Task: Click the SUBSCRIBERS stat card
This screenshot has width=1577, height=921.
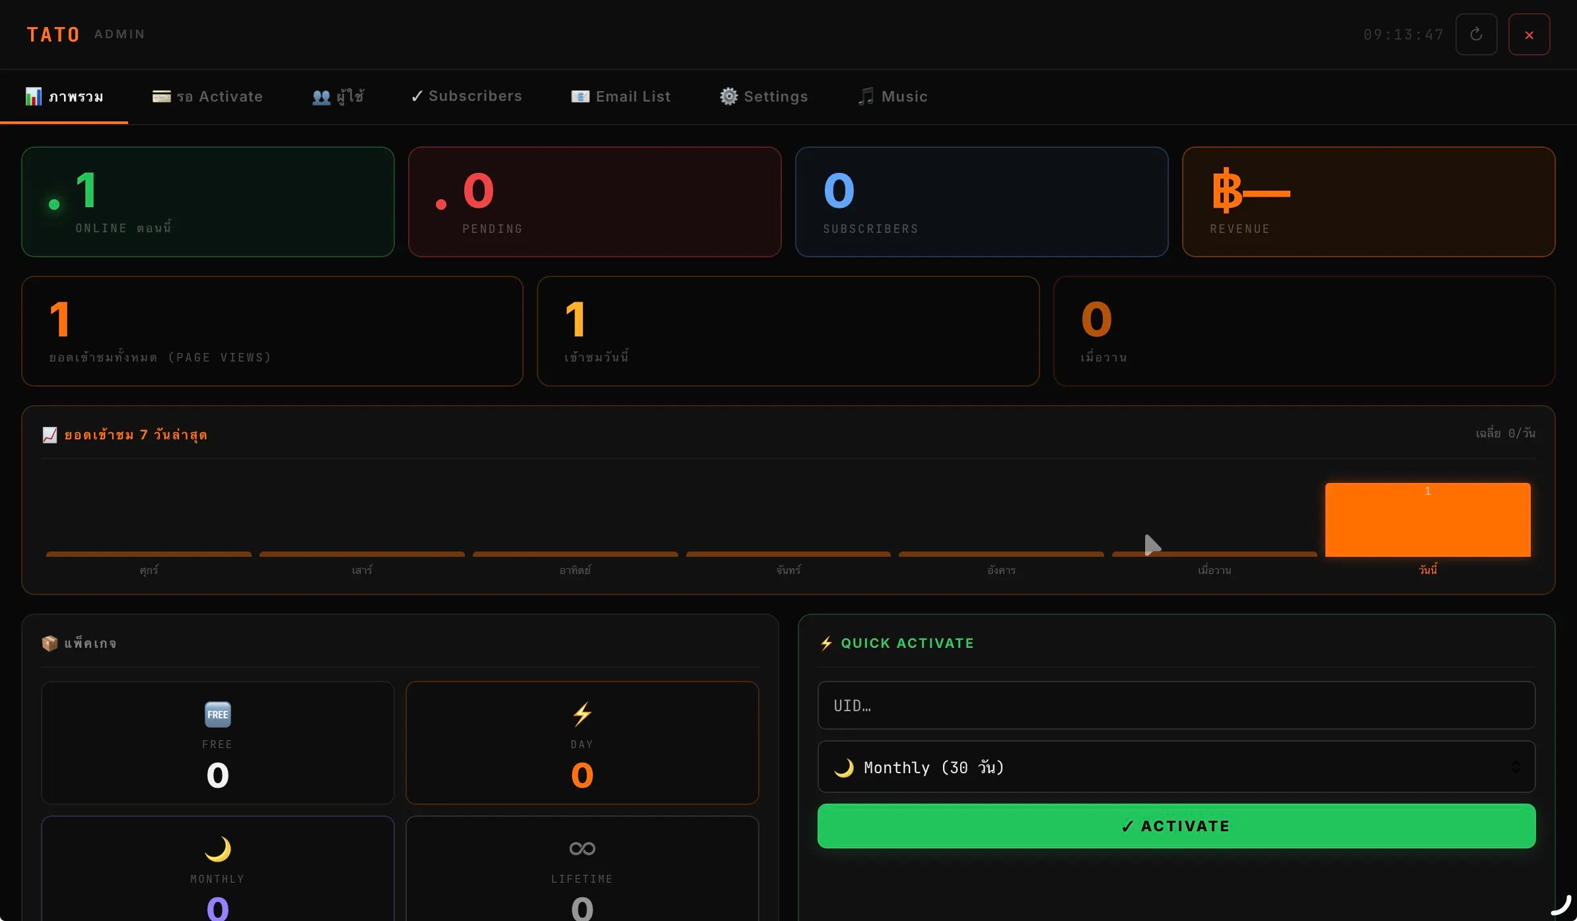Action: (981, 202)
